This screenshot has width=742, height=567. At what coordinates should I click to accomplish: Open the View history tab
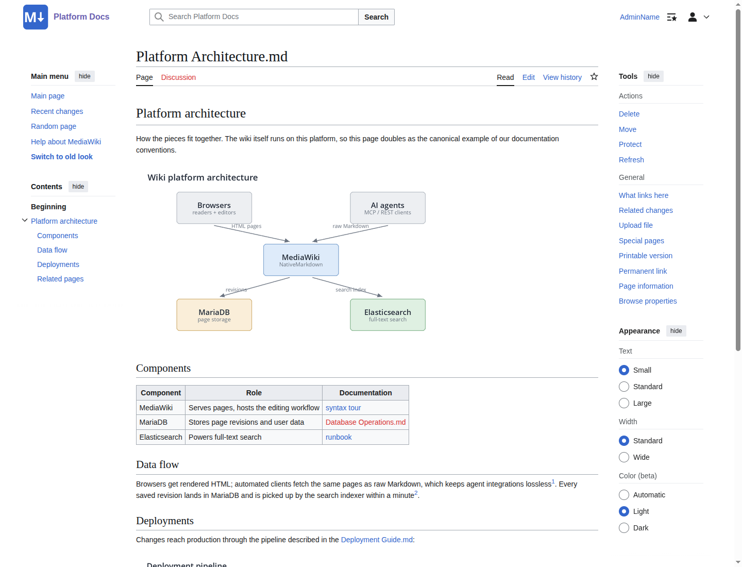(562, 77)
